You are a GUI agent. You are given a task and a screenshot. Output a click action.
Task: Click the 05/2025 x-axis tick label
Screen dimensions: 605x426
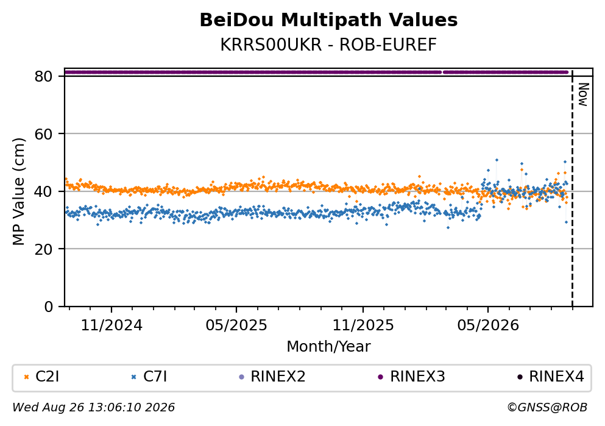tap(236, 325)
